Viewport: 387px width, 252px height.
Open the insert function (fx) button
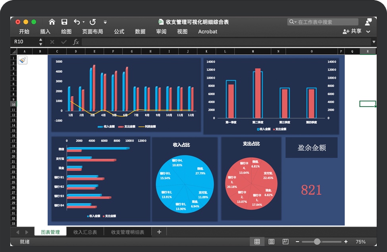(76, 42)
